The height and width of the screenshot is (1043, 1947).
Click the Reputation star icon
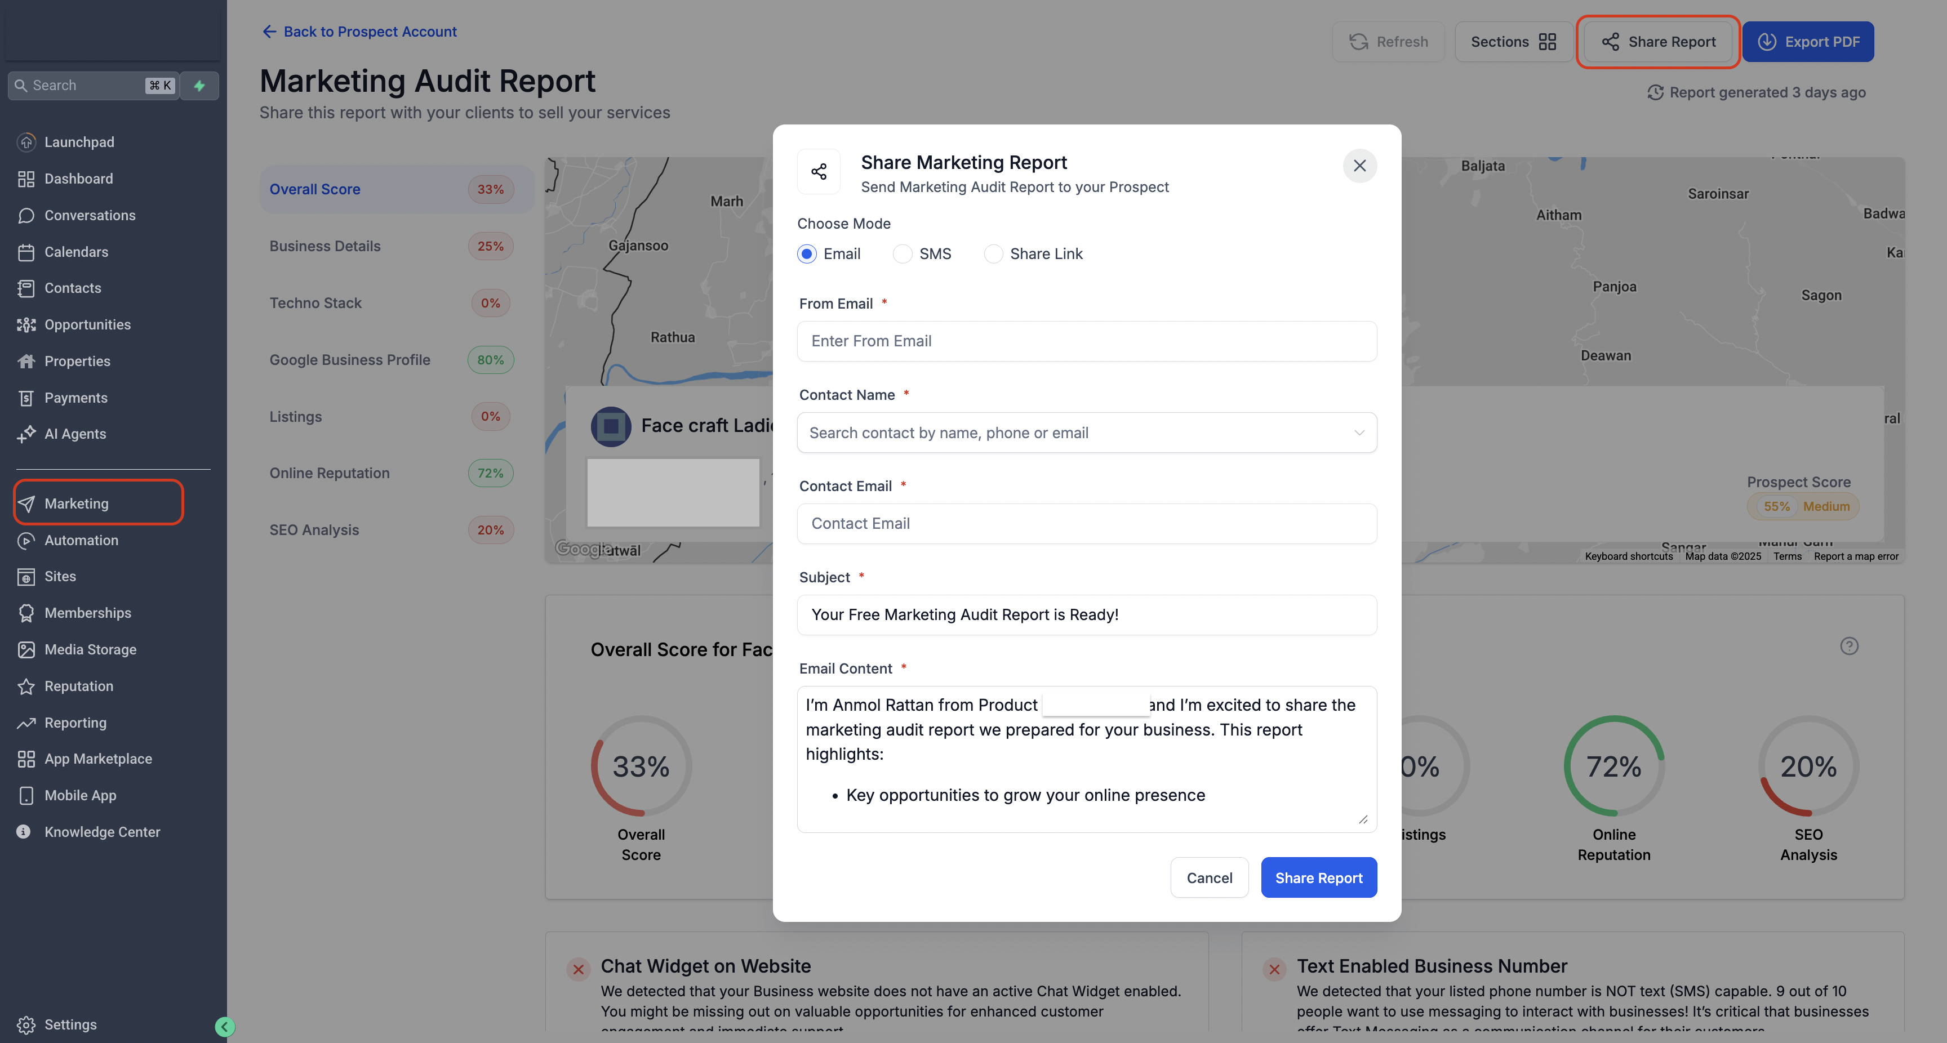pos(26,687)
